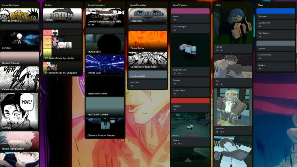Click the description icon on Cursed Gems card

(175, 94)
